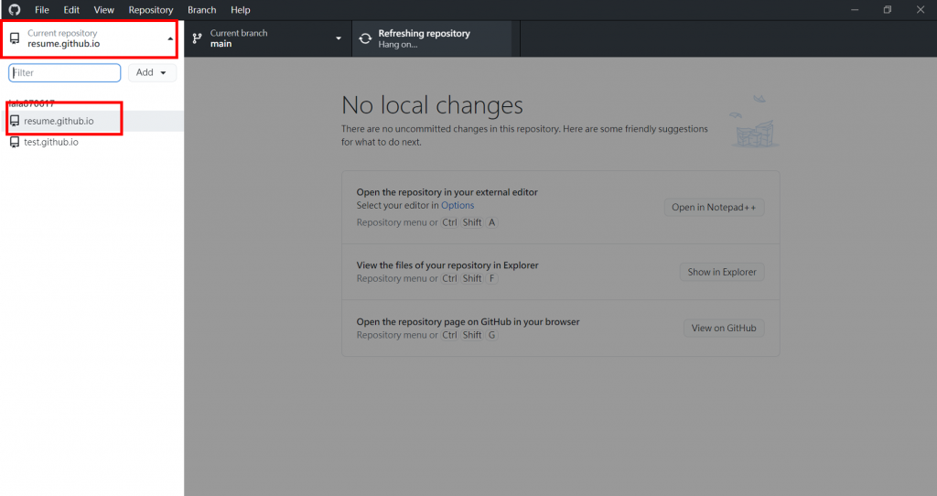
Task: Click the repository icon beside Current repository
Action: click(x=15, y=38)
